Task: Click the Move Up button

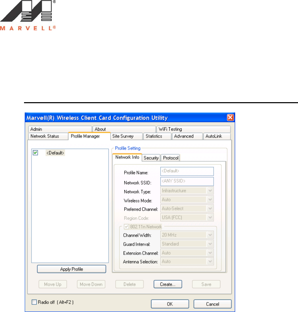Action: (x=53, y=284)
